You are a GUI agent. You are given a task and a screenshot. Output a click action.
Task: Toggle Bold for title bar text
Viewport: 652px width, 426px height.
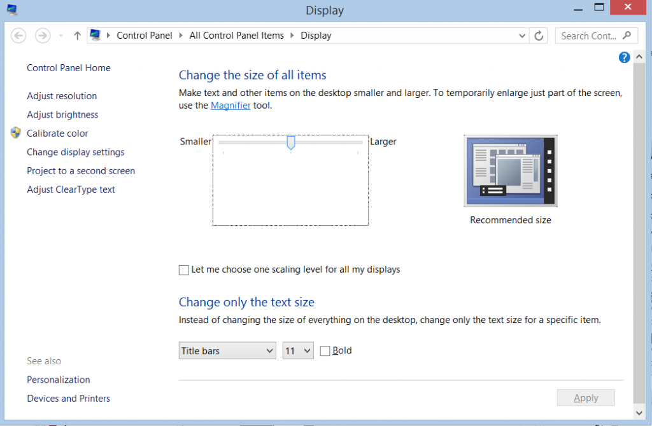click(325, 350)
